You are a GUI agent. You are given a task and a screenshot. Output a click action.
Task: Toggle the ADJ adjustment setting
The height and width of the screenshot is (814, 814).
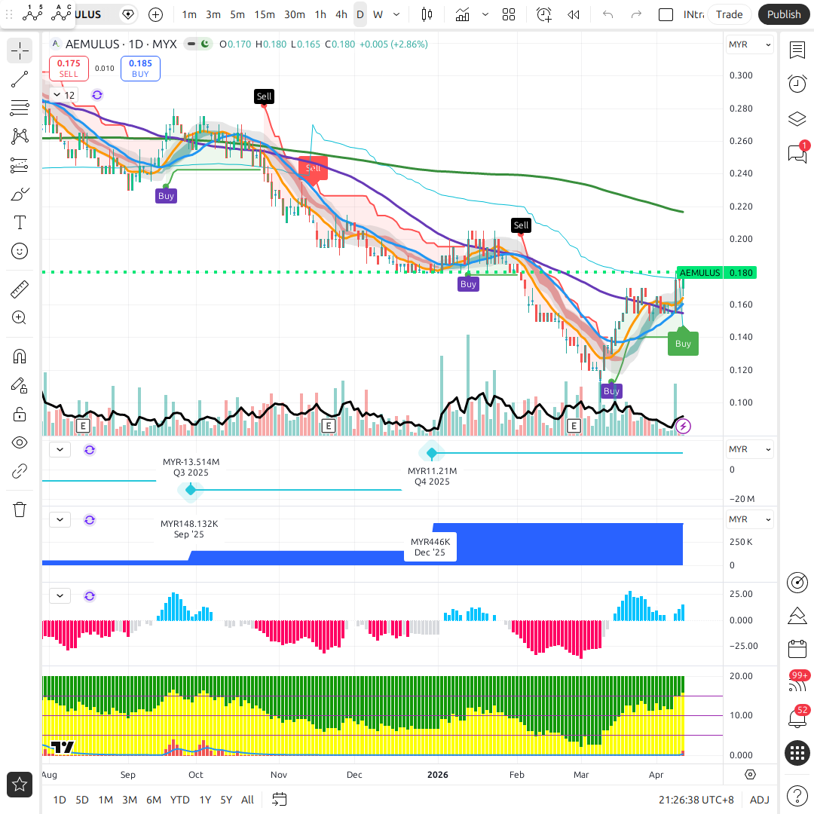pos(760,800)
